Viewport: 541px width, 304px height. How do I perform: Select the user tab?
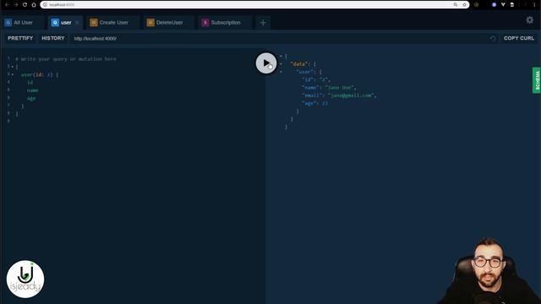66,23
